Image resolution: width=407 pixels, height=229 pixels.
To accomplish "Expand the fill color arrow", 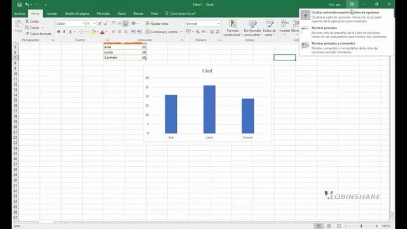I will [x=97, y=32].
